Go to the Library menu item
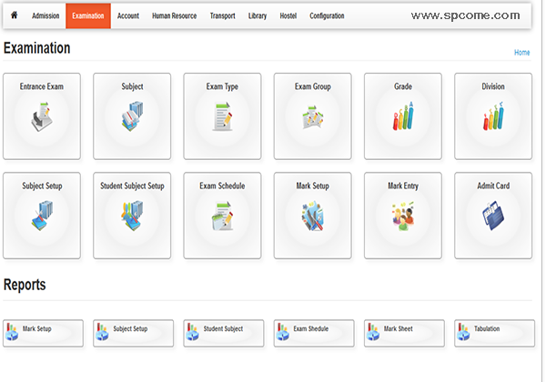546x382 pixels. tap(258, 16)
